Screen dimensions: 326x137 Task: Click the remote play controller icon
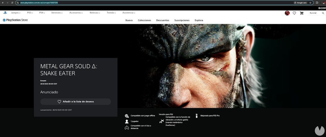pos(127,127)
